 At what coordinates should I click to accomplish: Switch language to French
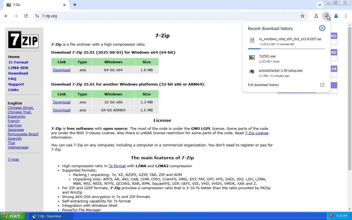14,121
